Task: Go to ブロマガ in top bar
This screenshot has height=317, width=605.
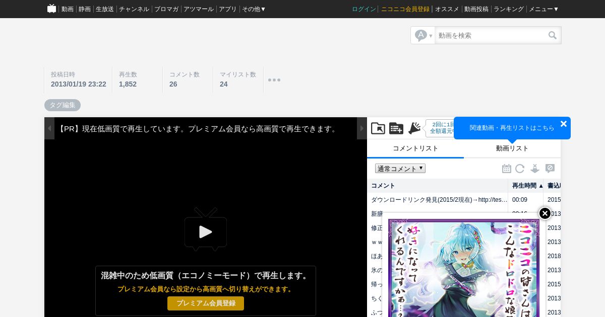Action: pyautogui.click(x=166, y=9)
